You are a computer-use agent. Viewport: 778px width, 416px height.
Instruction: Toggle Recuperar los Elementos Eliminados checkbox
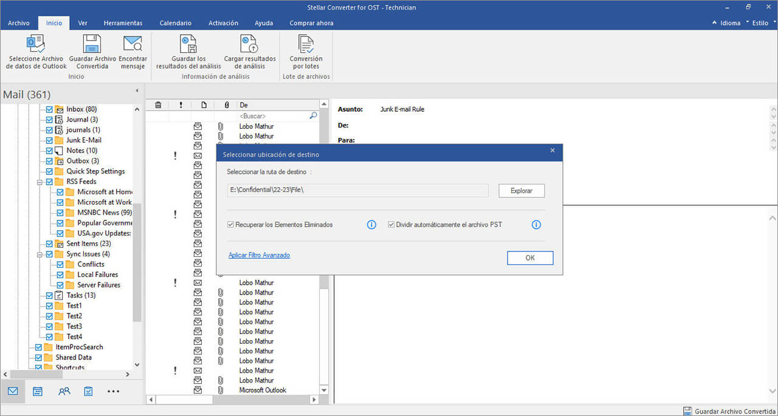(x=231, y=225)
